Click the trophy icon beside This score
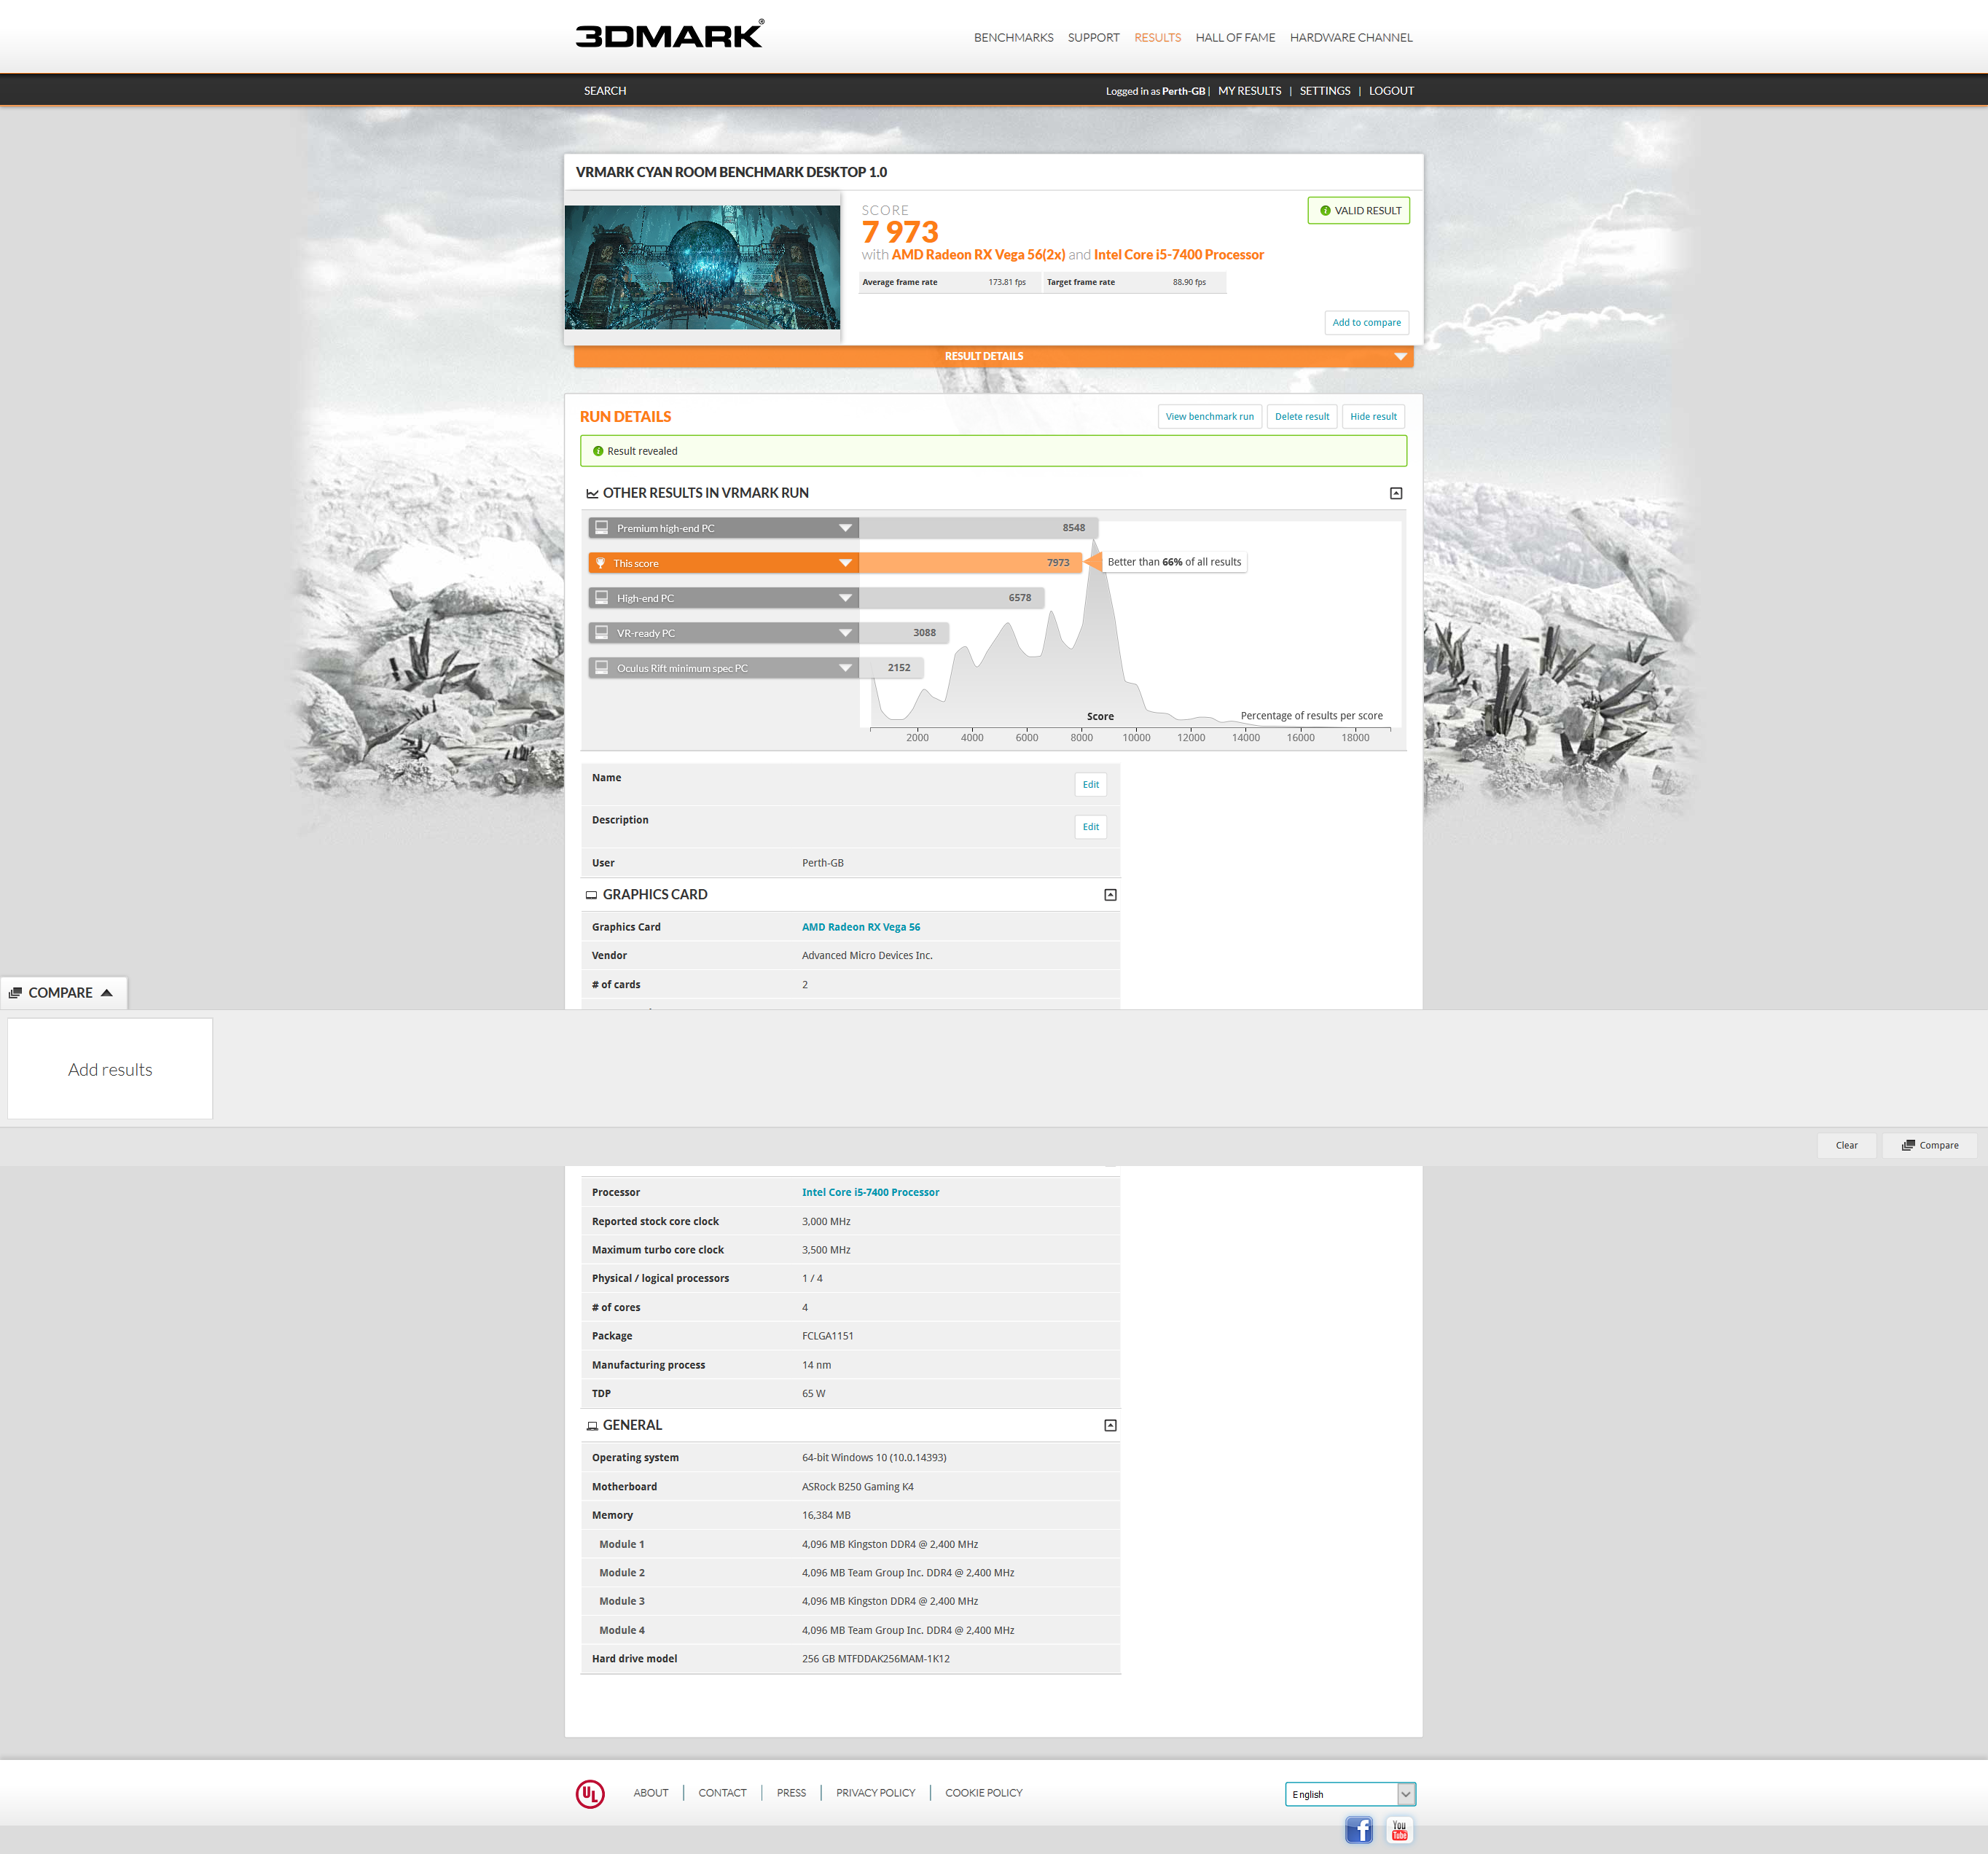1988x1854 pixels. [x=601, y=563]
